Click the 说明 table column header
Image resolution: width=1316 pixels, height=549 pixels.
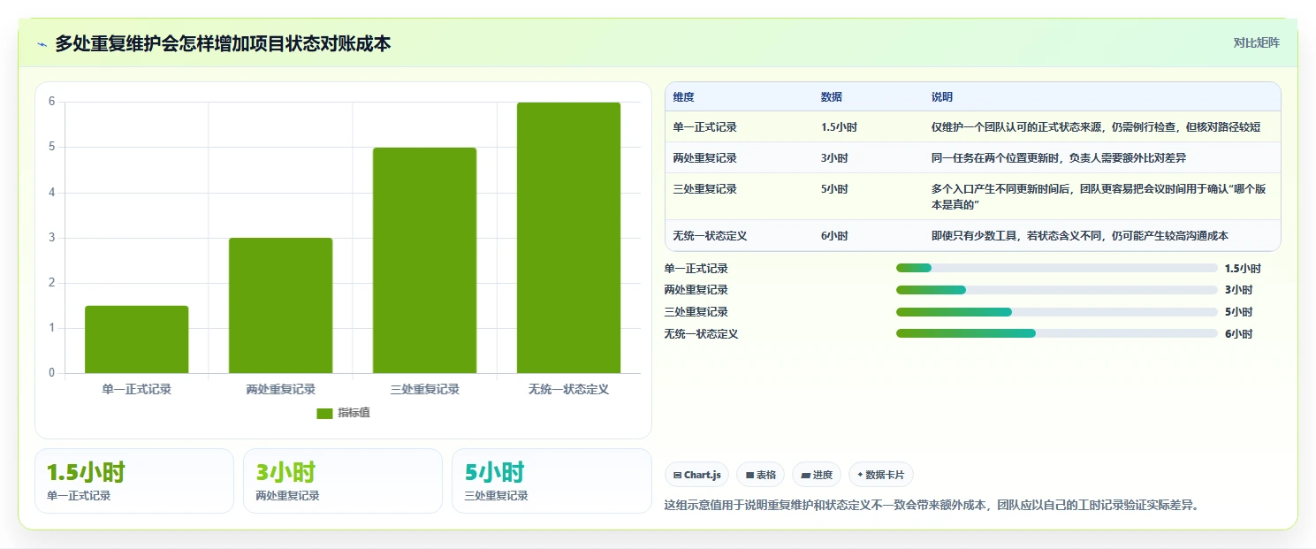click(x=942, y=97)
